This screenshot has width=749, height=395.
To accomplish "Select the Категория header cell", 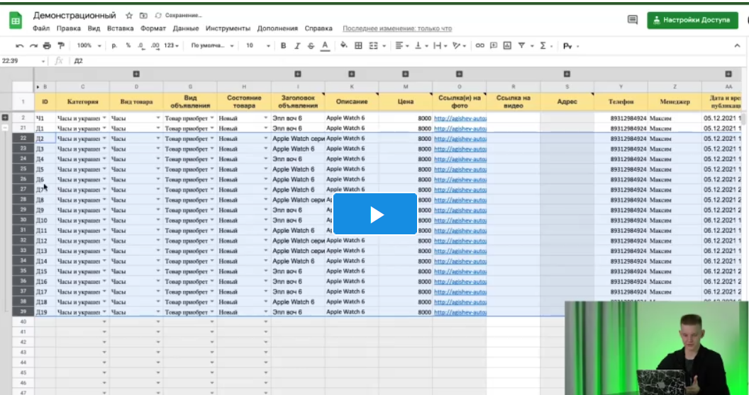I will (x=83, y=101).
